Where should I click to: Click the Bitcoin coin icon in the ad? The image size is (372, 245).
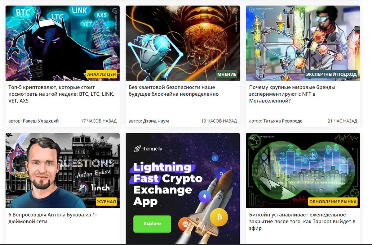point(219,217)
